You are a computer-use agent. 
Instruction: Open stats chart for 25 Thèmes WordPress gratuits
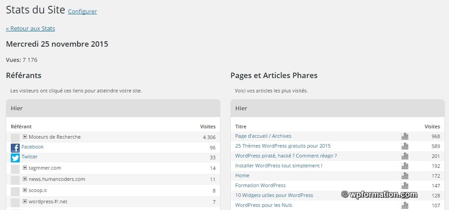[405, 146]
